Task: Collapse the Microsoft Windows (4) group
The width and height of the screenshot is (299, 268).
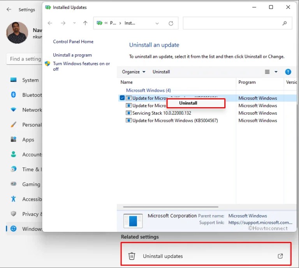Action: [149, 90]
